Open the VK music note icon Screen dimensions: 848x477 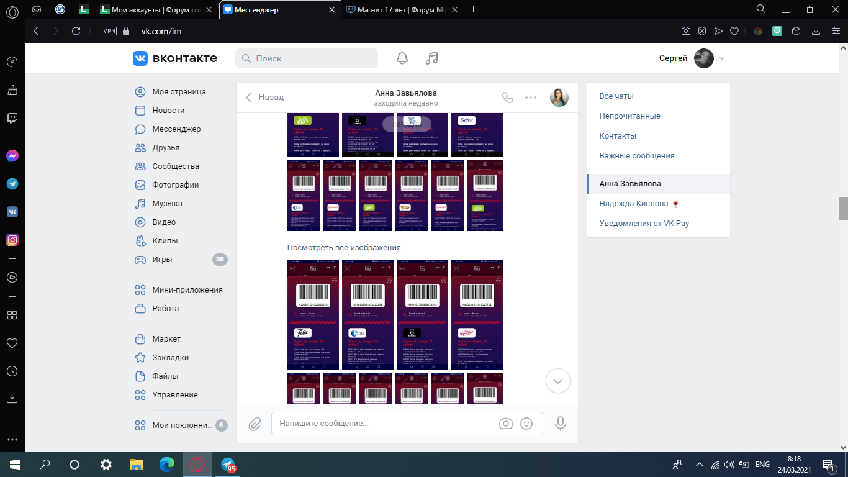pos(432,58)
